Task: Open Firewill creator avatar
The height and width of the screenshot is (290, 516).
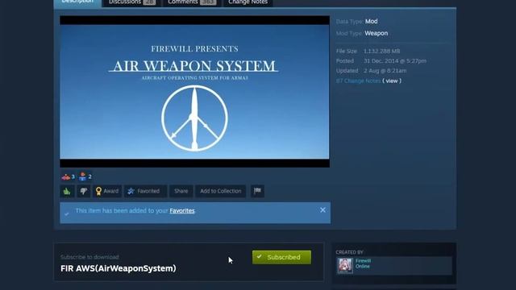Action: pos(345,265)
